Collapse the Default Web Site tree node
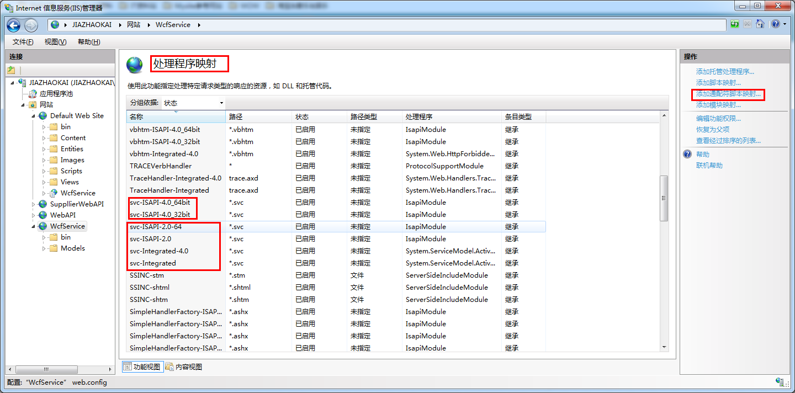 point(34,116)
